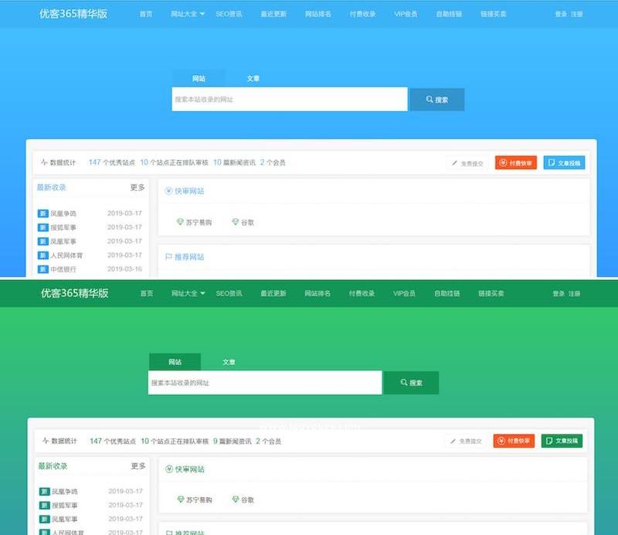
Task: Click 注册 link in the blue header
Action: tap(576, 14)
